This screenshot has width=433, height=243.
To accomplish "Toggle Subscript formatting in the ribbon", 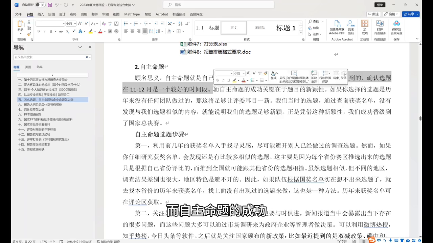I will (x=67, y=31).
